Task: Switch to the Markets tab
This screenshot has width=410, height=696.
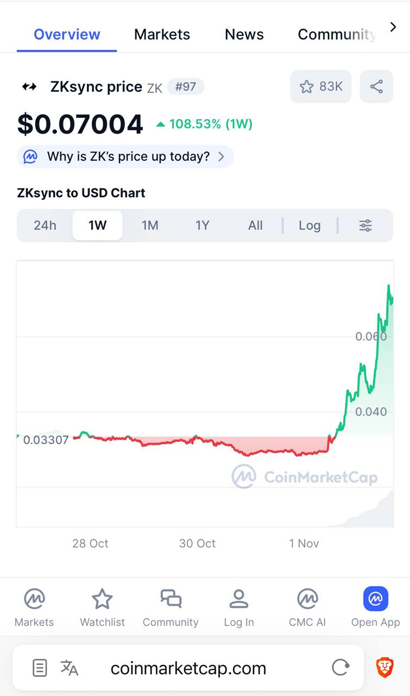Action: coord(162,34)
